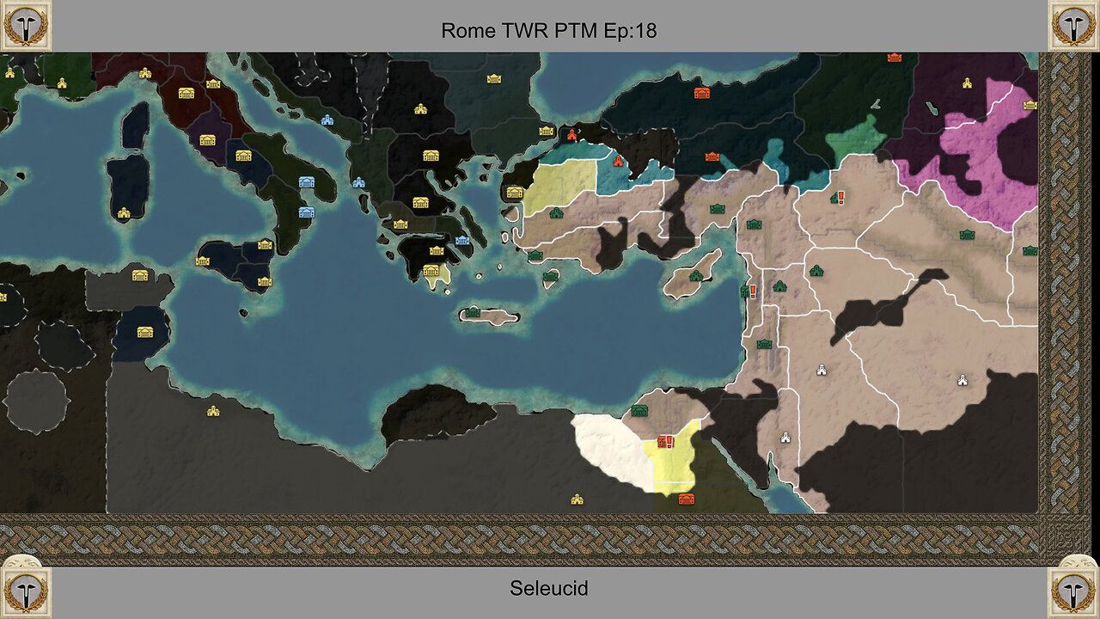The height and width of the screenshot is (619, 1100).
Task: Click the large yellow city in dark-red province
Action: coord(186,93)
